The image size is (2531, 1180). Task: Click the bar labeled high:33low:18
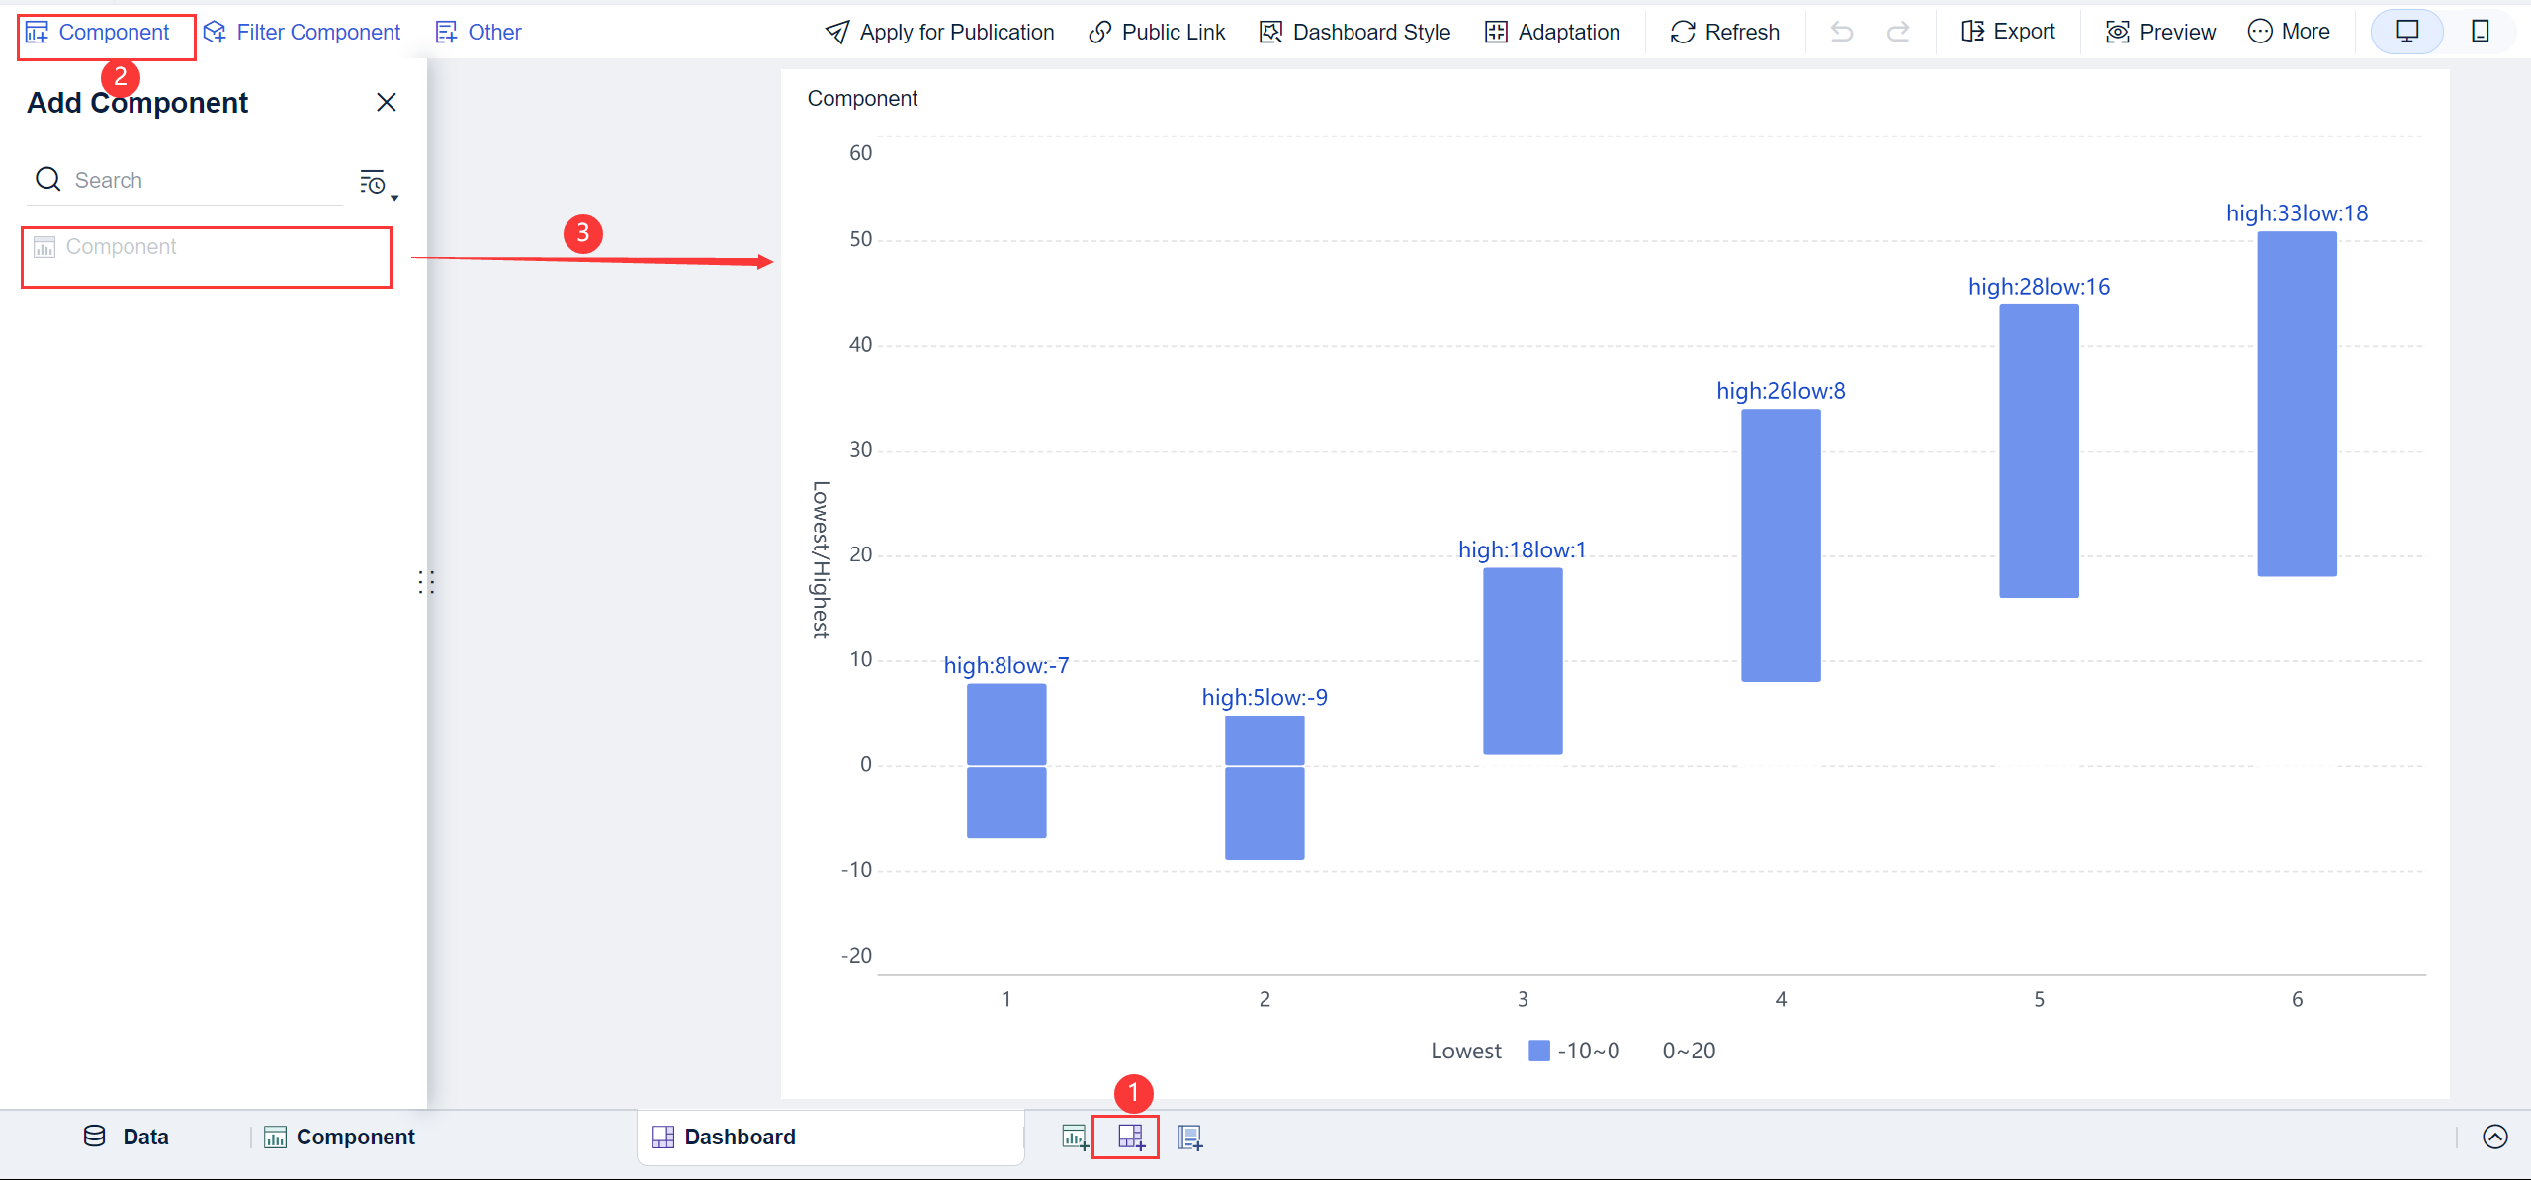2297,403
